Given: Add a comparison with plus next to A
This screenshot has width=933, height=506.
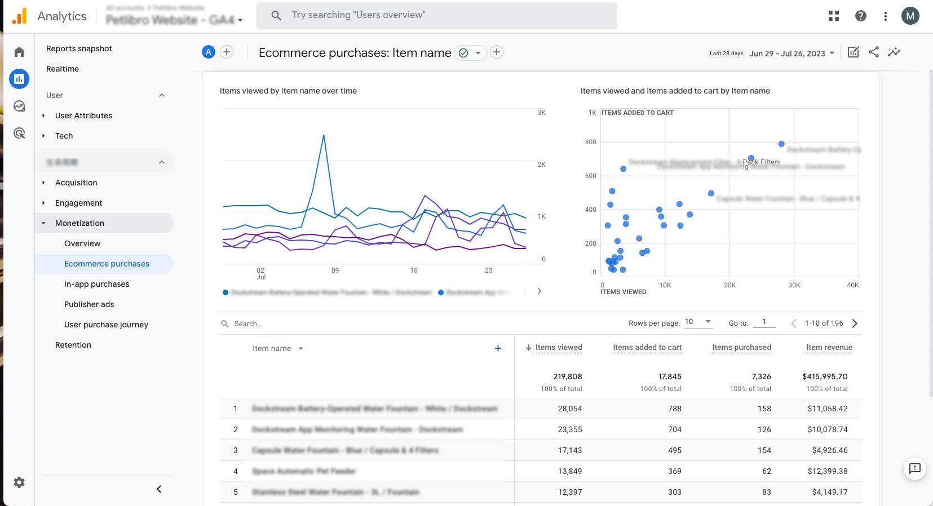Looking at the screenshot, I should tap(227, 52).
